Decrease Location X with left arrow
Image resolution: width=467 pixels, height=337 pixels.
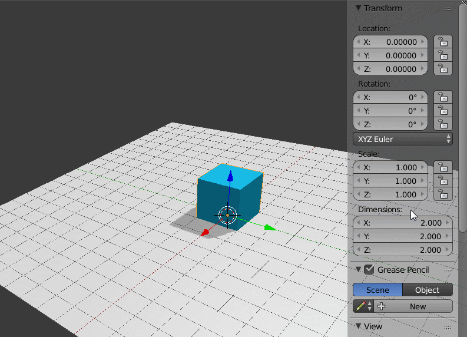[x=358, y=42]
